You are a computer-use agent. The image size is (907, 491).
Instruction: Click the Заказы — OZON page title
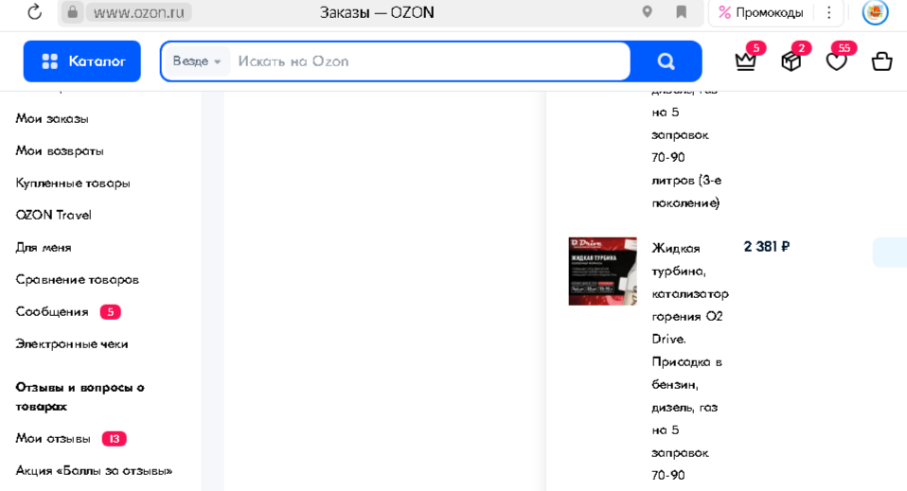point(377,12)
